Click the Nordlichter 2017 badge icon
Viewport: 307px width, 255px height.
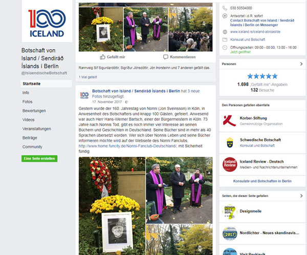coord(230,233)
